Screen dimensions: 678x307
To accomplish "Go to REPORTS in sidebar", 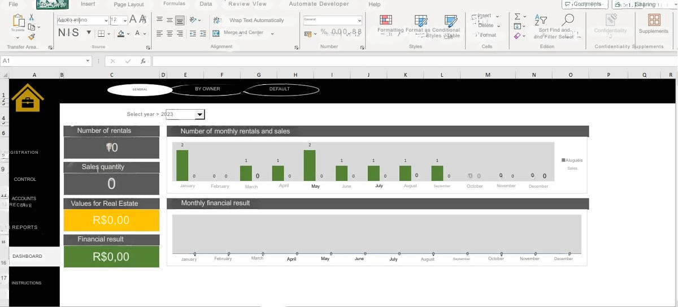I will pyautogui.click(x=25, y=227).
